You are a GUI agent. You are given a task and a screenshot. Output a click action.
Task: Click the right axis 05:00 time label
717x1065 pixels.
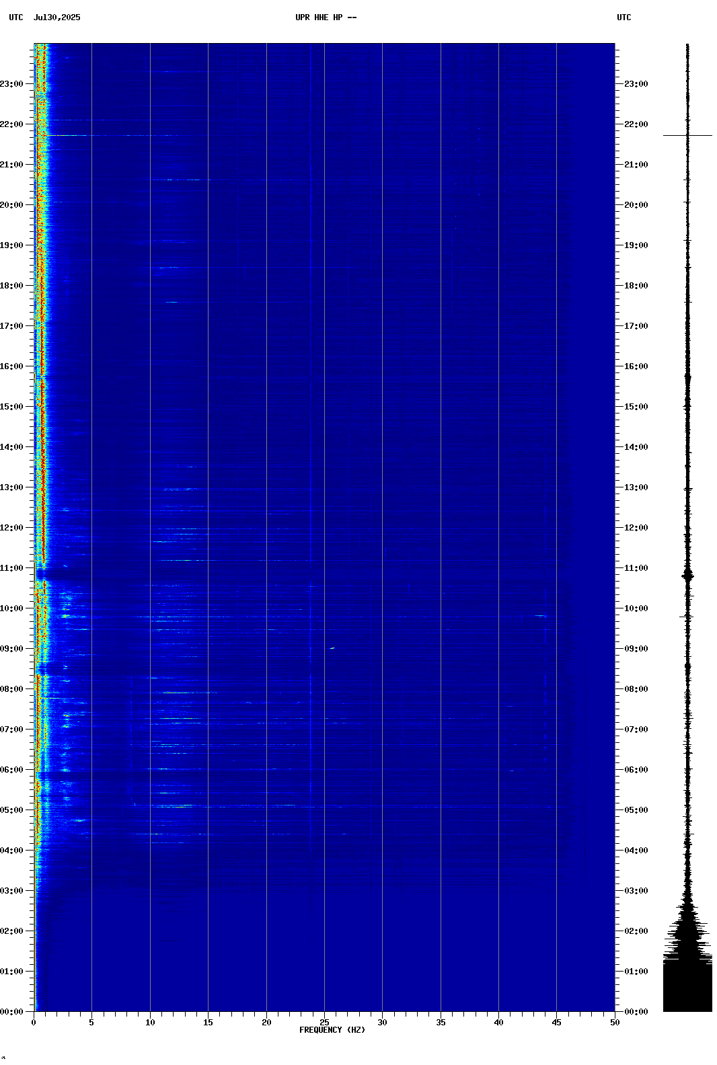click(x=636, y=810)
